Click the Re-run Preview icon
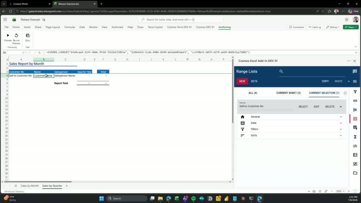Image resolution: width=361 pixels, height=203 pixels. [x=16, y=36]
